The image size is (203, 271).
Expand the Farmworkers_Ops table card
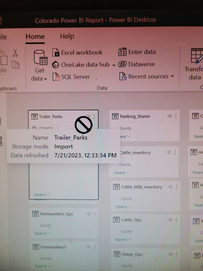[43, 233]
